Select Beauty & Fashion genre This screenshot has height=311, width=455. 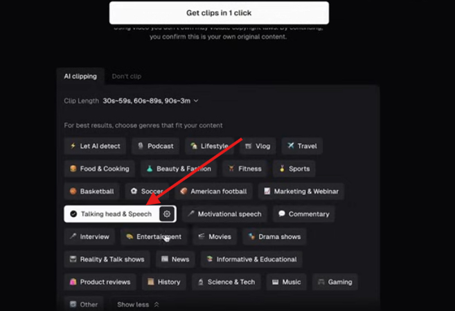tap(179, 169)
